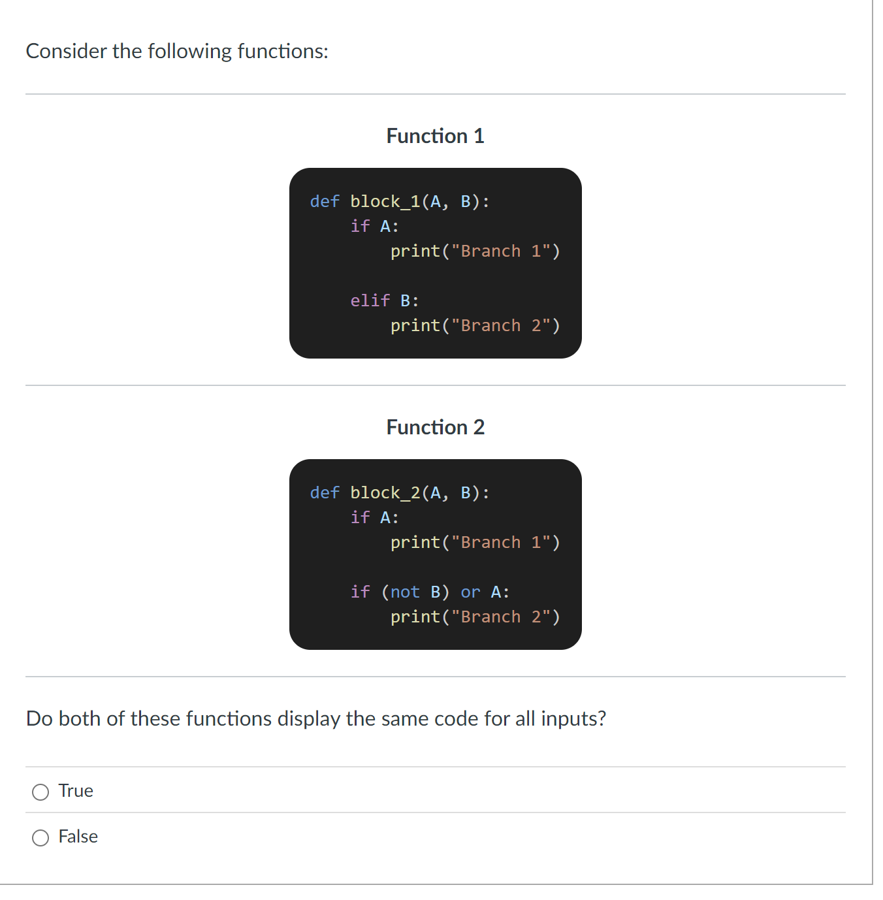
Task: Click the if (not B) or A line
Action: pos(429,592)
